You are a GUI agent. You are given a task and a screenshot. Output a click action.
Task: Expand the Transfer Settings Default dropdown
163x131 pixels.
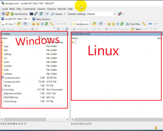[x=114, y=14]
